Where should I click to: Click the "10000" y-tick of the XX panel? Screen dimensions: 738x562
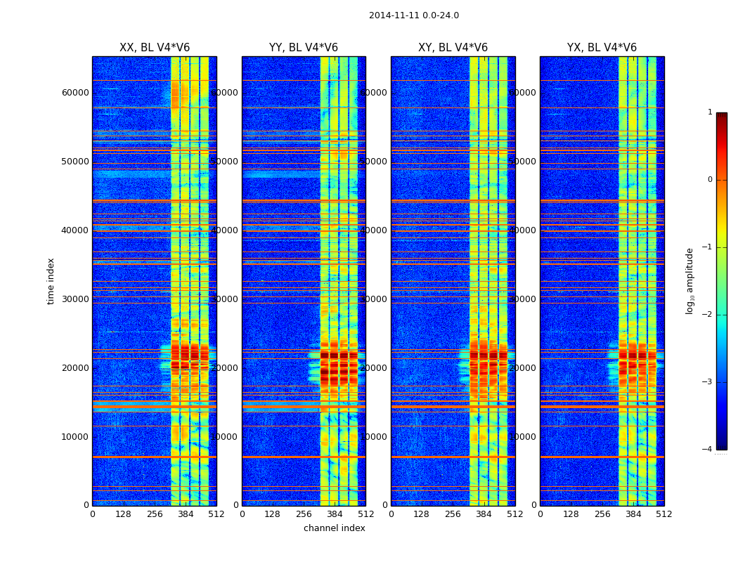point(75,437)
